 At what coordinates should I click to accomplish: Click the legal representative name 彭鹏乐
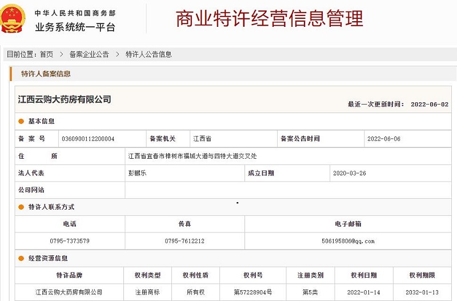click(137, 173)
